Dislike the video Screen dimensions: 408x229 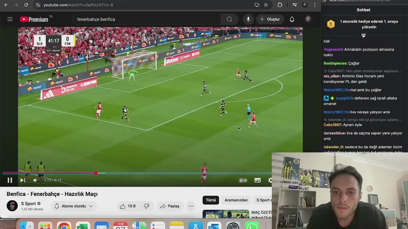[x=147, y=206]
